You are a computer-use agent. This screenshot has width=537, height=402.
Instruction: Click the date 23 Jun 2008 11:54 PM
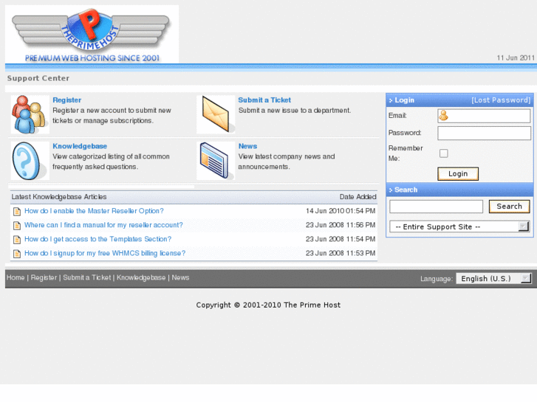pyautogui.click(x=341, y=239)
